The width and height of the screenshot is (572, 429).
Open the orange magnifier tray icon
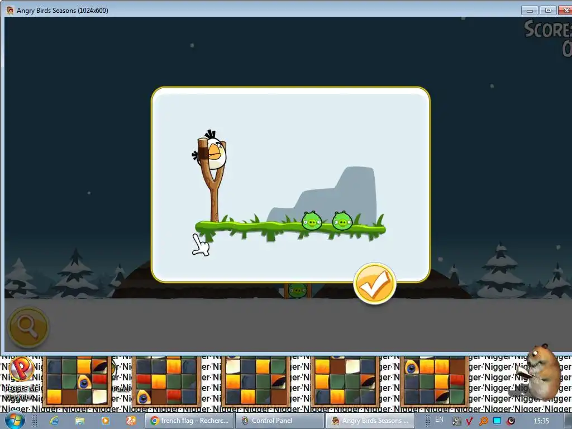point(484,421)
